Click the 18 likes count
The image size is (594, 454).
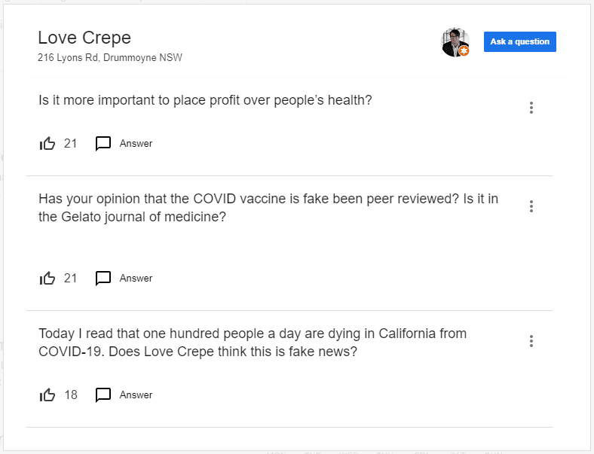pos(71,395)
